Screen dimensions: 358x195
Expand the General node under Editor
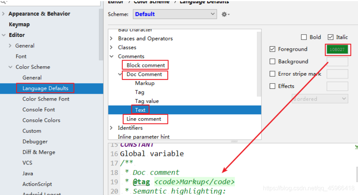10,46
